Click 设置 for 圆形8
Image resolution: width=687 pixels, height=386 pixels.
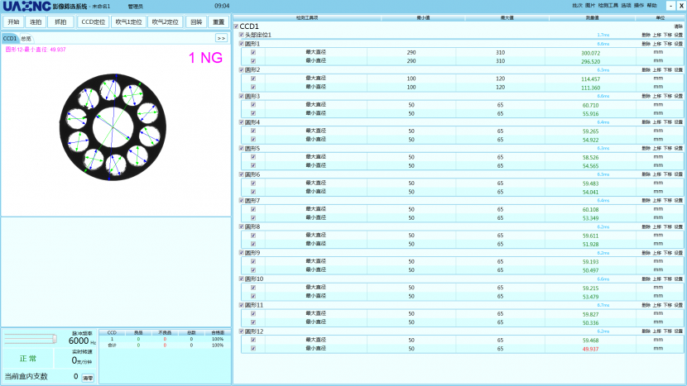678,226
